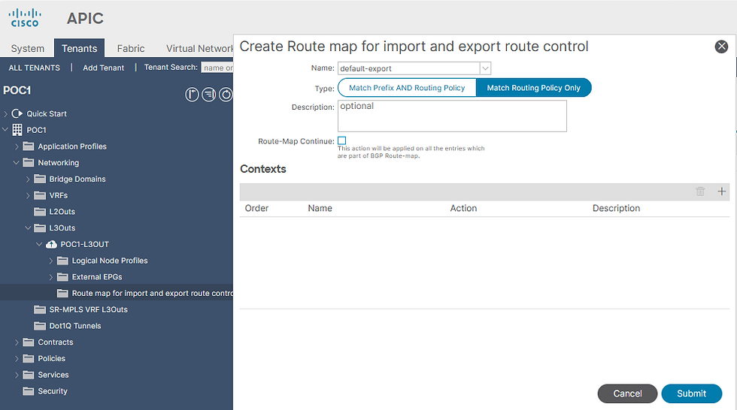The height and width of the screenshot is (410, 737).
Task: Click the Cisco logo
Action: [24, 18]
